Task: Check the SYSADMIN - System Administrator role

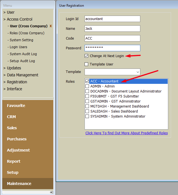Action: point(87,116)
